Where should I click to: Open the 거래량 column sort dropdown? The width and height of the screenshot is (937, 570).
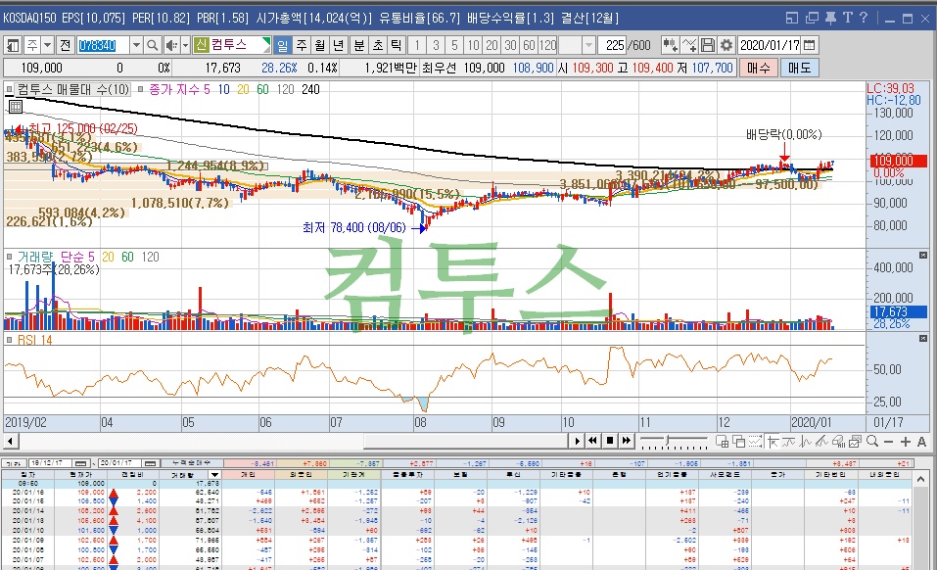pyautogui.click(x=214, y=475)
